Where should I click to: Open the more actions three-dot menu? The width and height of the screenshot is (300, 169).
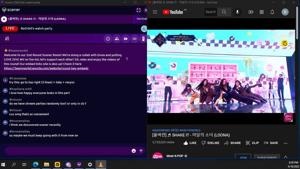285,143
